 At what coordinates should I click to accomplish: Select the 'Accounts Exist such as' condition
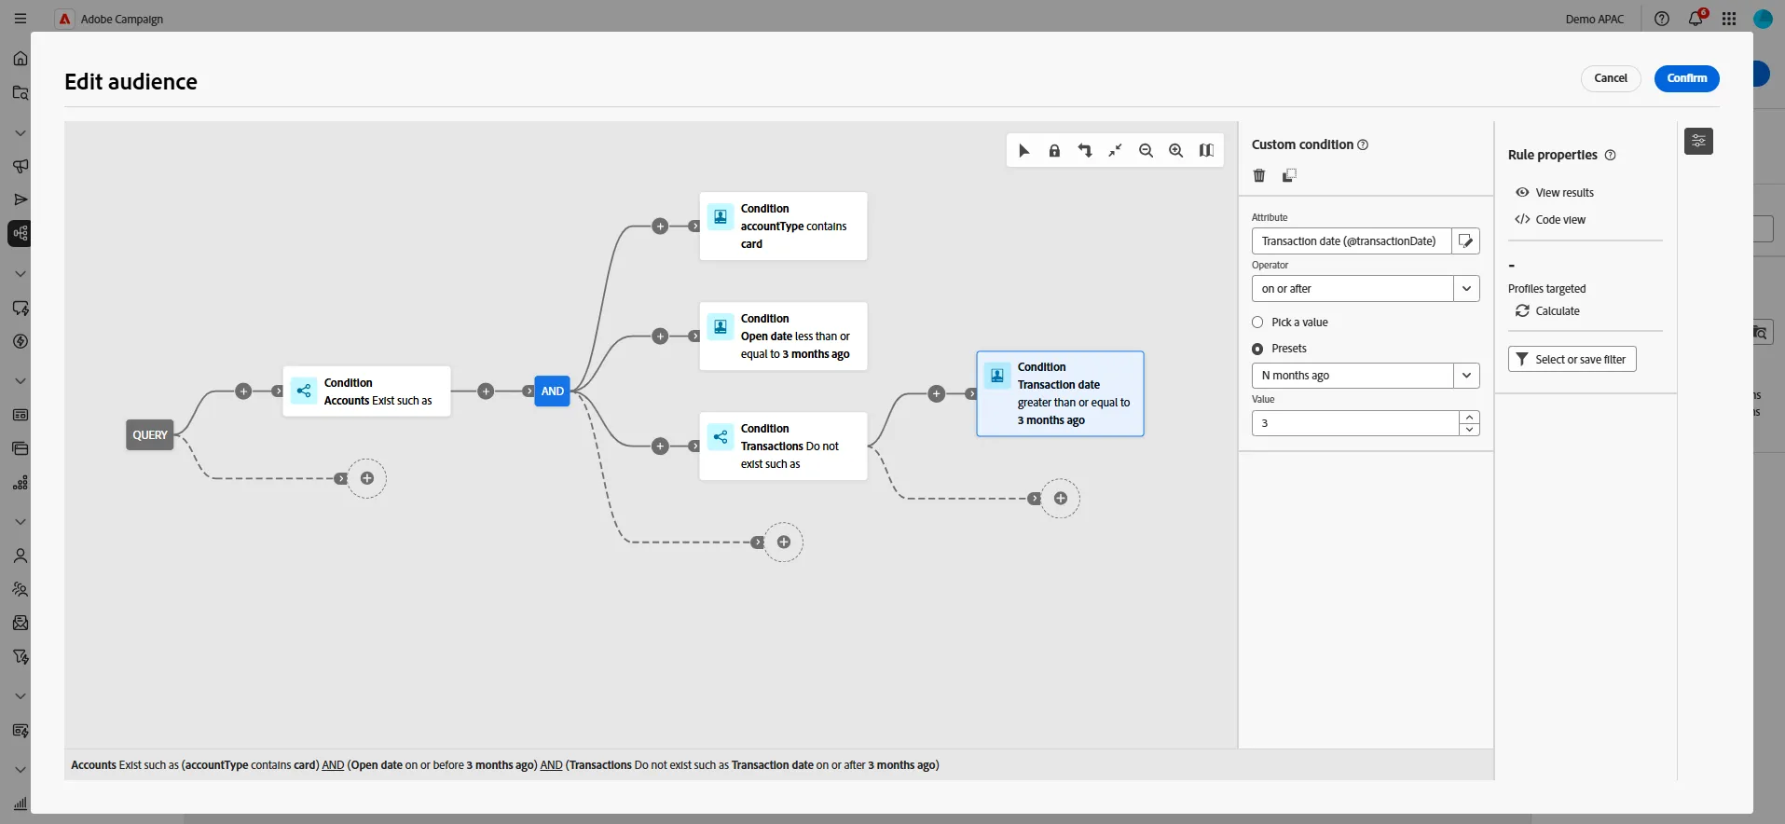click(367, 391)
